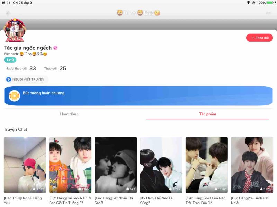The height and width of the screenshot is (207, 277).
Task: Open story Ghét Của Nào Trời Trao Của Đó
Action: click(206, 165)
